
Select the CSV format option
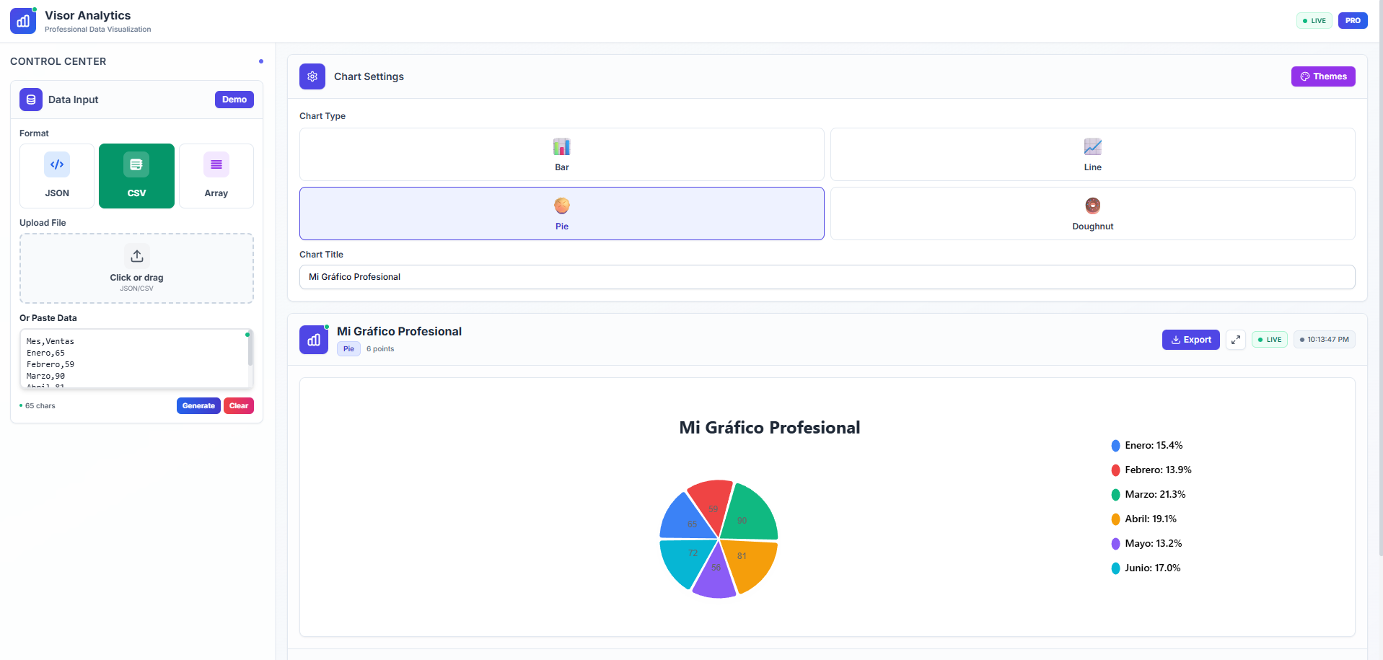tap(136, 176)
